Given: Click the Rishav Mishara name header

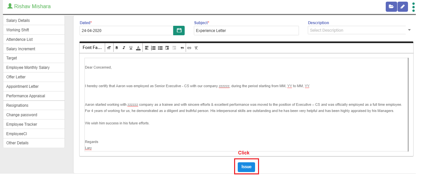Looking at the screenshot, I should click(x=32, y=6).
